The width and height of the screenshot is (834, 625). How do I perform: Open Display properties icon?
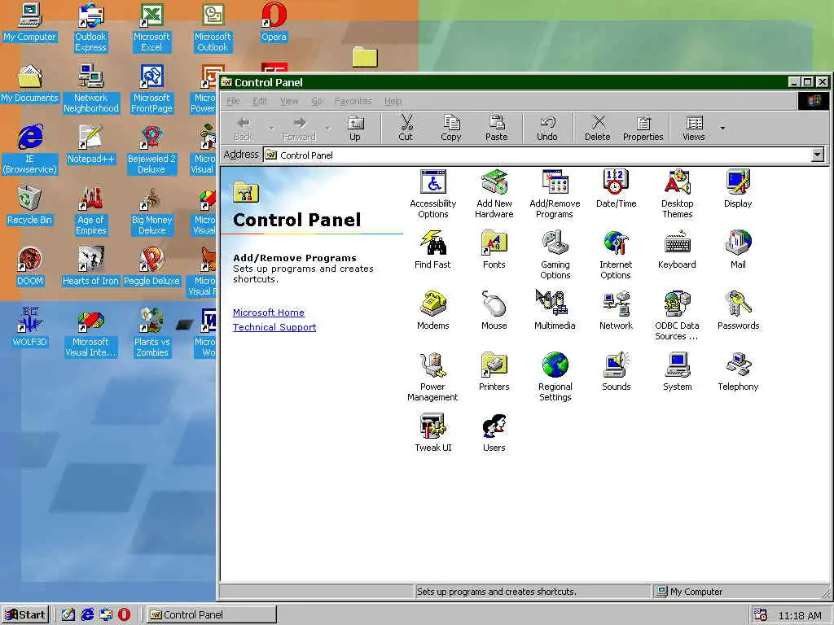[x=738, y=189]
